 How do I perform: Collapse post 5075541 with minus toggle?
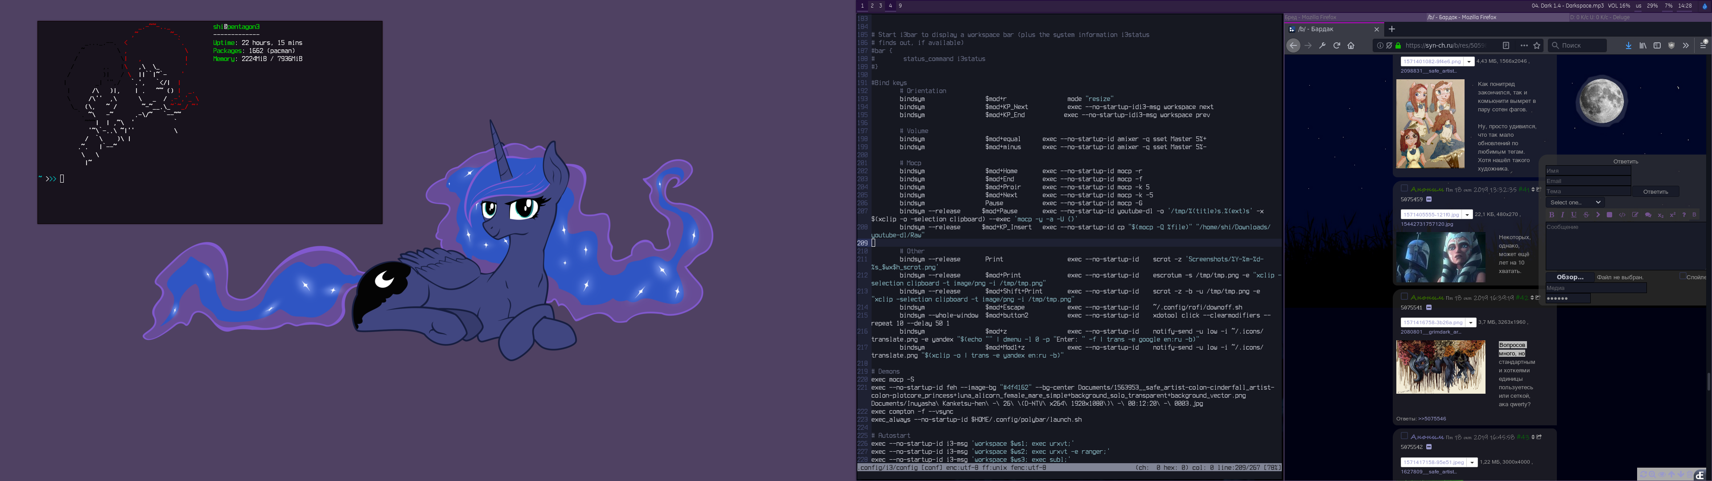pos(1429,308)
